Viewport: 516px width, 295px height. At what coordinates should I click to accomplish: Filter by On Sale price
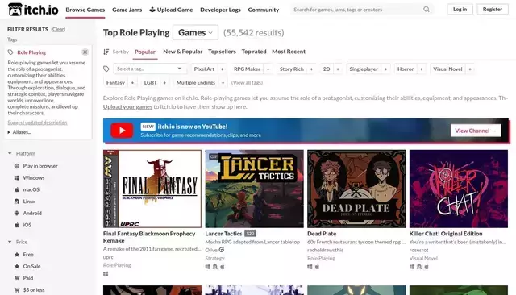pos(31,266)
